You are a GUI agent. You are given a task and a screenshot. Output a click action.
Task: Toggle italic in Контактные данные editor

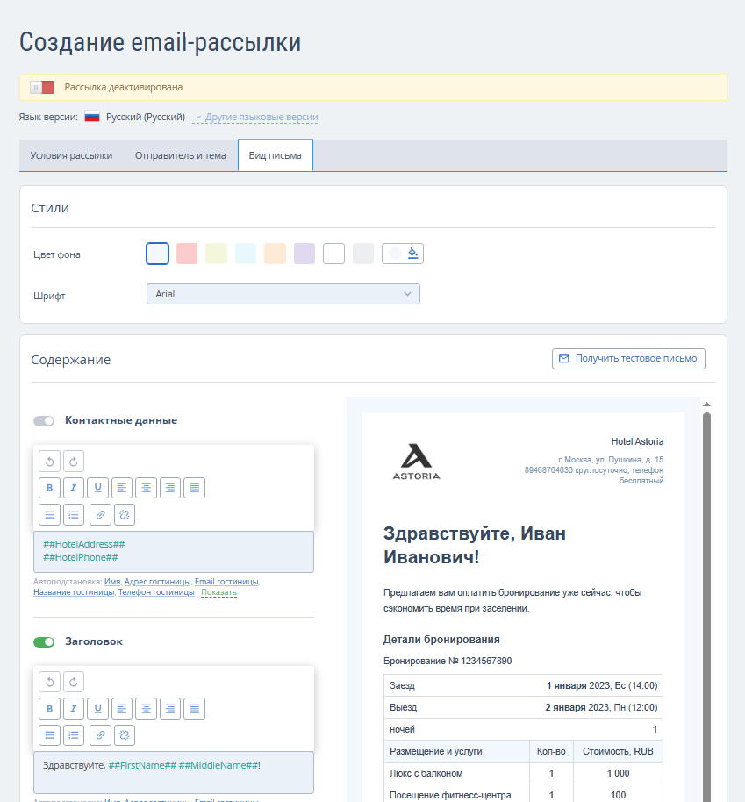point(74,488)
